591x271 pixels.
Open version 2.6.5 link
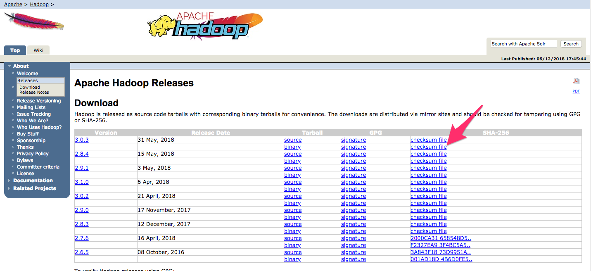(x=82, y=252)
